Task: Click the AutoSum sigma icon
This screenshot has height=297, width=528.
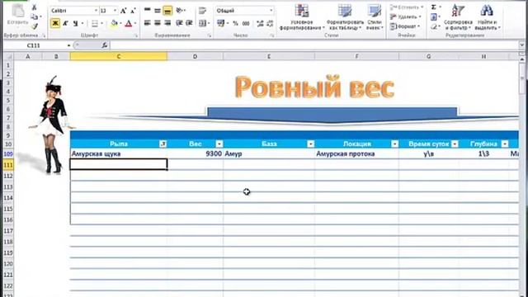Action: tap(434, 7)
